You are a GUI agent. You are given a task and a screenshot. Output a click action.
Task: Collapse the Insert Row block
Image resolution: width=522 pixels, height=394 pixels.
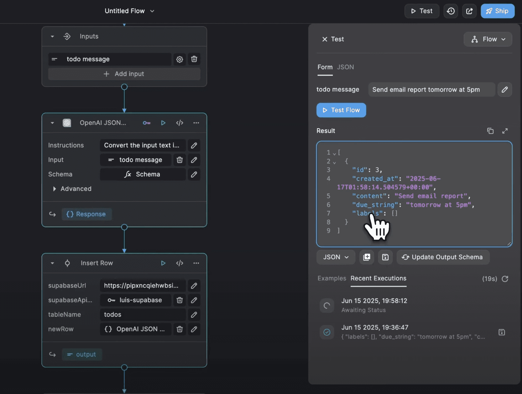52,263
